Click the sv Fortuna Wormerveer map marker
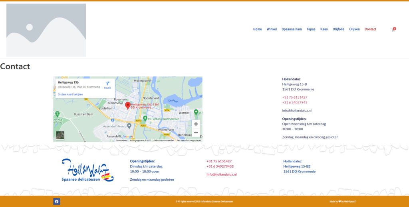 (145, 119)
